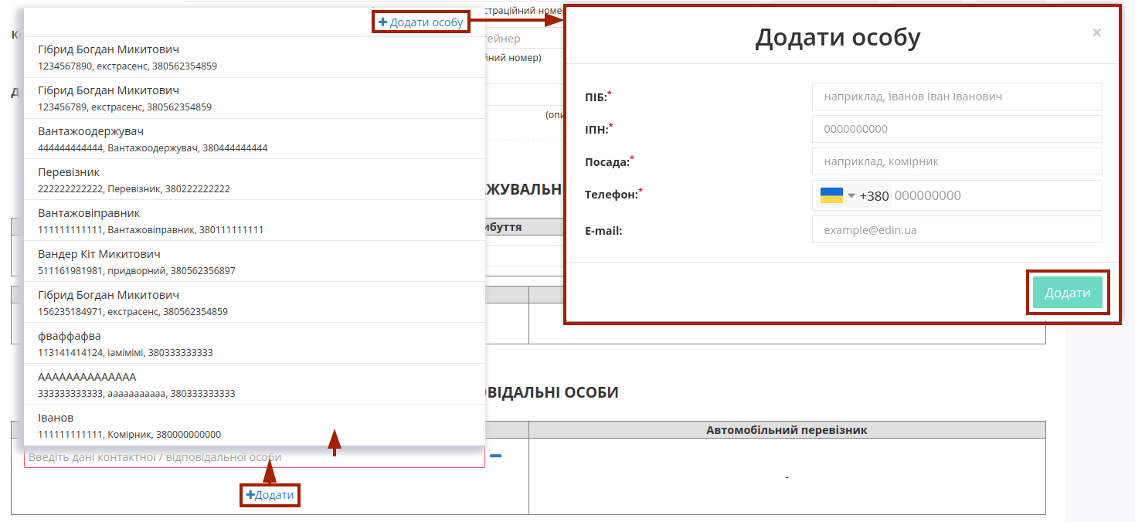The image size is (1135, 522).
Task: Focus the Посада input field
Action: [x=957, y=161]
